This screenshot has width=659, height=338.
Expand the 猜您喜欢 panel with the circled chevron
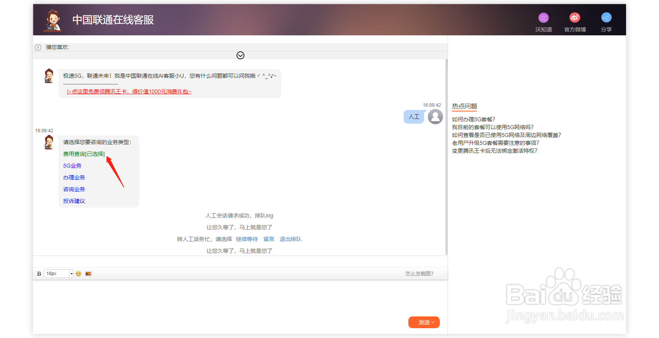(240, 55)
